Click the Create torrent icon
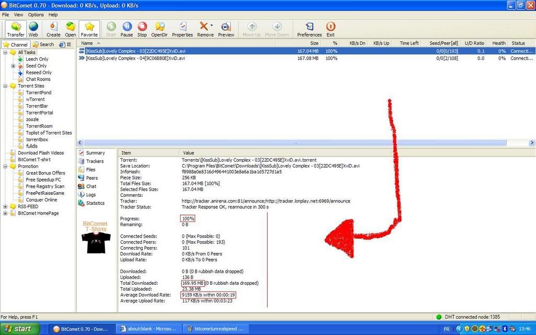 click(53, 29)
